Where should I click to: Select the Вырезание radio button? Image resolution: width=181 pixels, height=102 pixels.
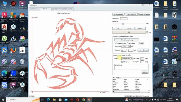(x=128, y=43)
